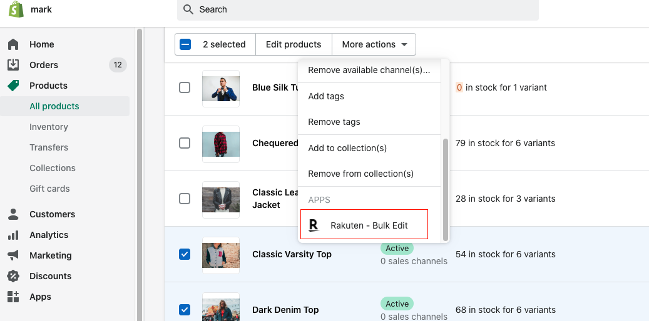Click the Customers person icon
The image size is (649, 321).
[13, 214]
